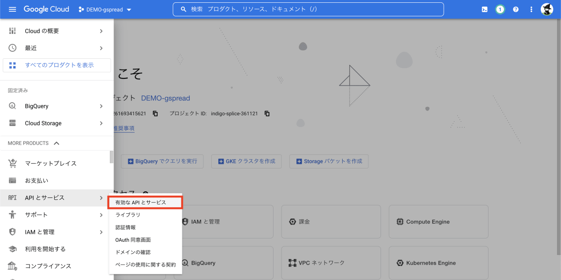561x280 pixels.
Task: Expand the Cloud の概要 submenu arrow
Action: [101, 31]
